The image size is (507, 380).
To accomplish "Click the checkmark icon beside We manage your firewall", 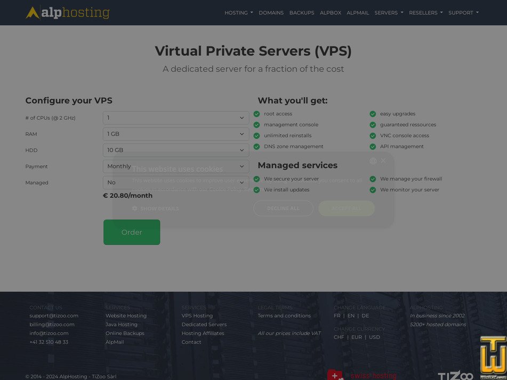I will [373, 179].
